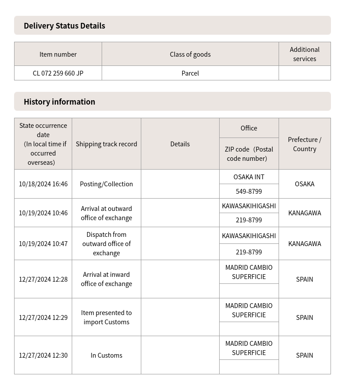Click the tracking number CL 072 259 660 JP
This screenshot has height=377, width=338.
58,73
